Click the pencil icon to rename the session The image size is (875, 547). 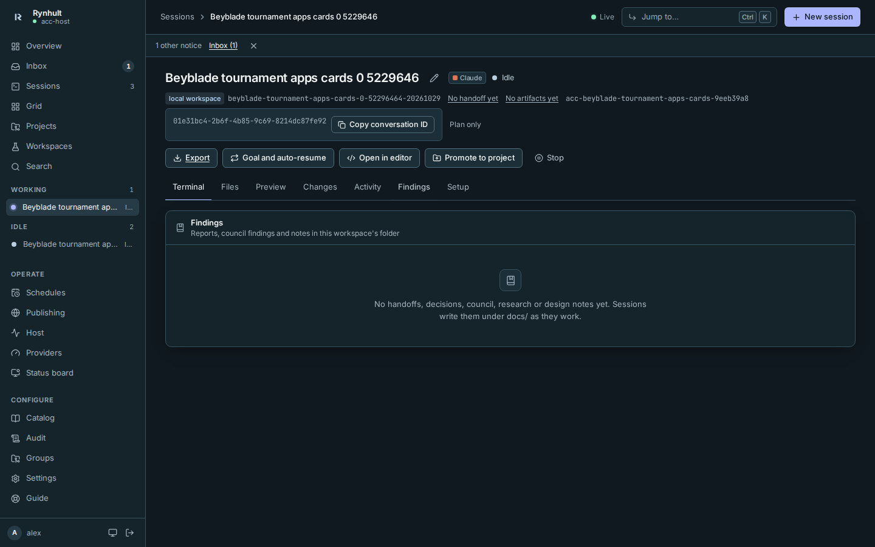[x=434, y=78]
